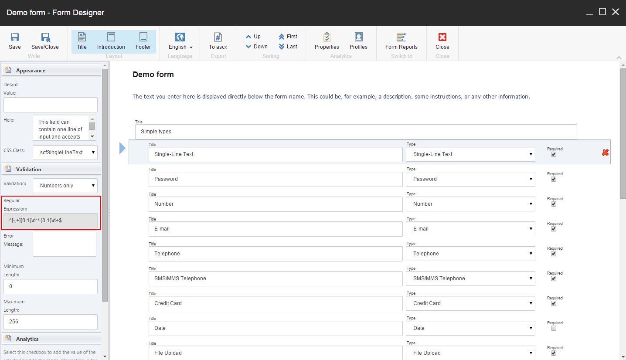Click the form introduction text
The image size is (626, 360).
331,97
